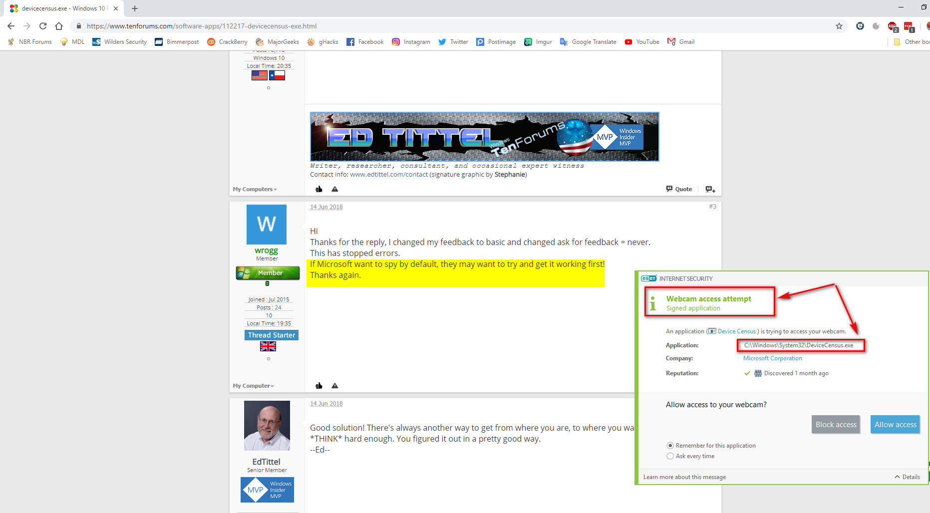The image size is (930, 513).
Task: Open the Bimmerpost bookmark
Action: coord(177,42)
